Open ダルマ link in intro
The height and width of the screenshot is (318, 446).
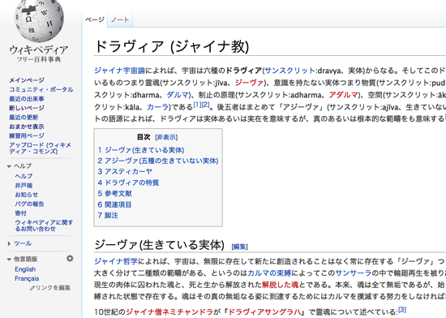[178, 95]
